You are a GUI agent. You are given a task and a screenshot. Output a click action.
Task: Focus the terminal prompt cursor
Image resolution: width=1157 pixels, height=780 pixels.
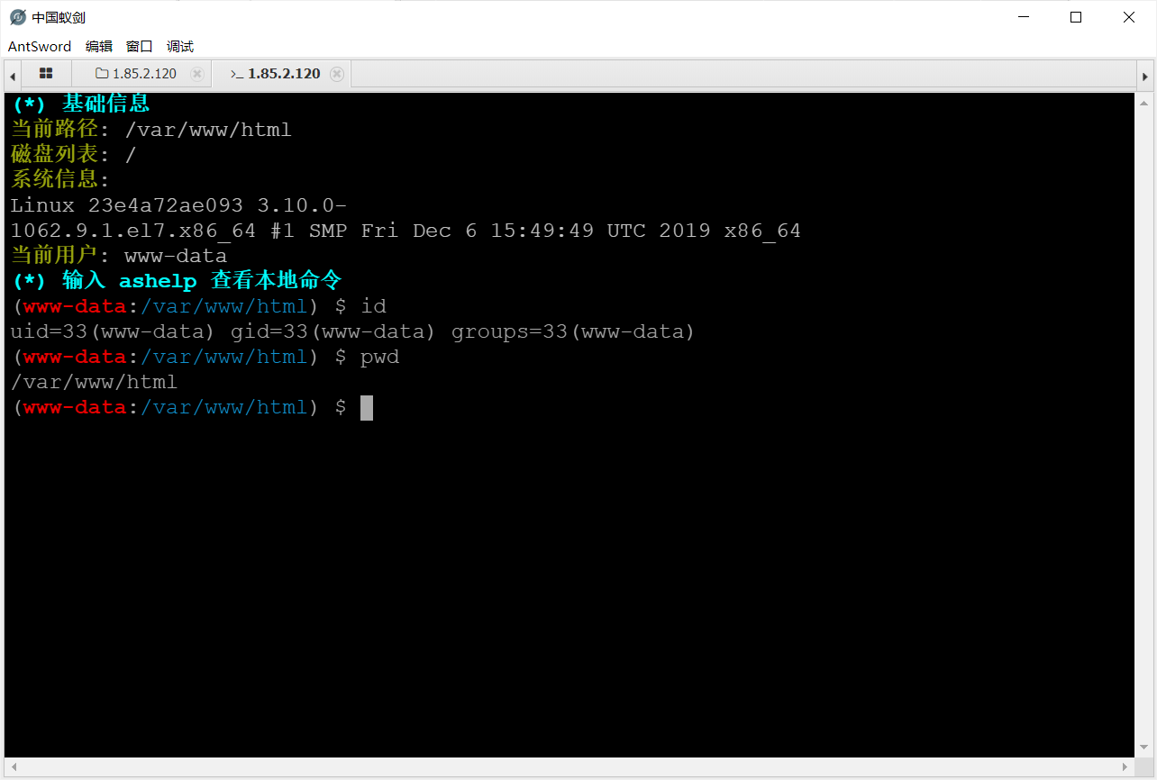coord(367,408)
